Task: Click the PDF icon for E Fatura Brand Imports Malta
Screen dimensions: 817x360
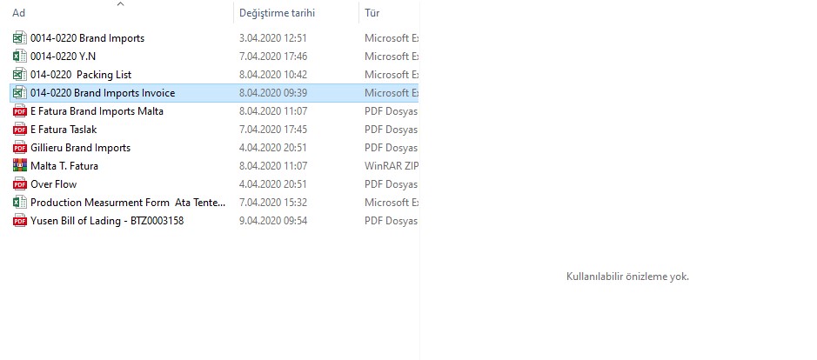Action: (x=20, y=111)
